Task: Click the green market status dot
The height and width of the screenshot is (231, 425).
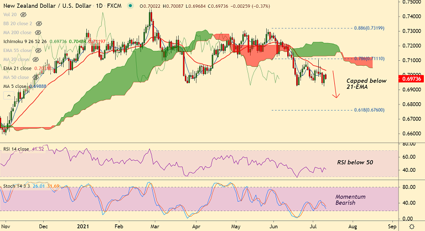Action: (131, 6)
